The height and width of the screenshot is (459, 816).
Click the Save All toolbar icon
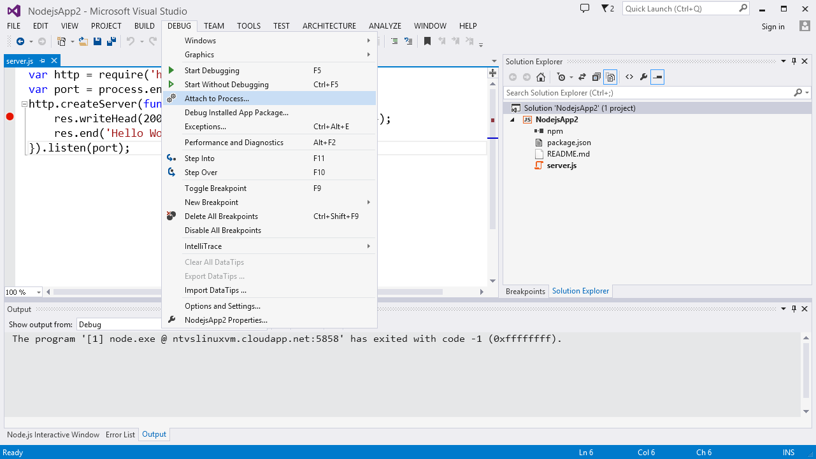point(111,41)
